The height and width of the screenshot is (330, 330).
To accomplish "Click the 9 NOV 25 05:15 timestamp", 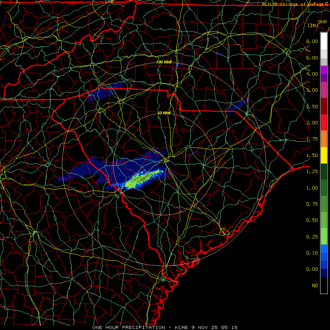I will coord(214,327).
